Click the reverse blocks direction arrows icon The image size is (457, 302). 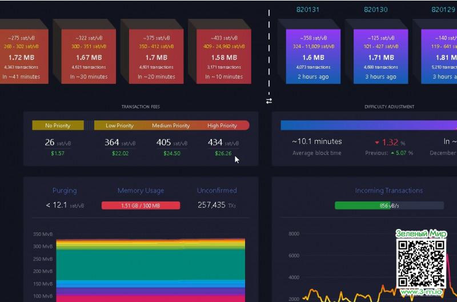(269, 101)
